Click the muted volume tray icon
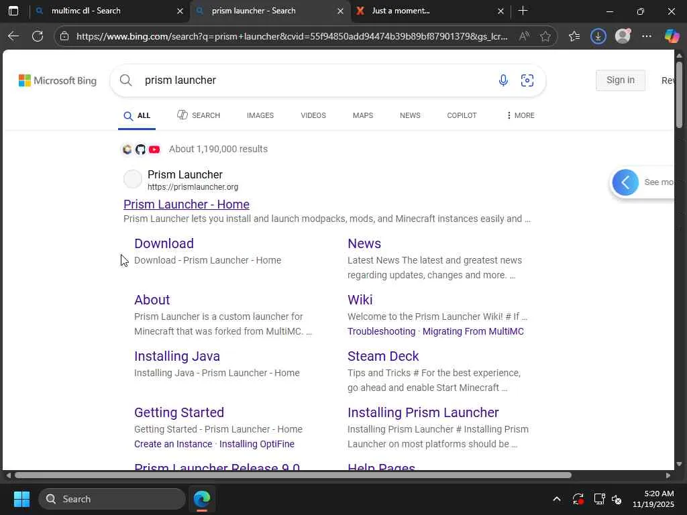Screen dimensions: 687x515 click(x=617, y=499)
